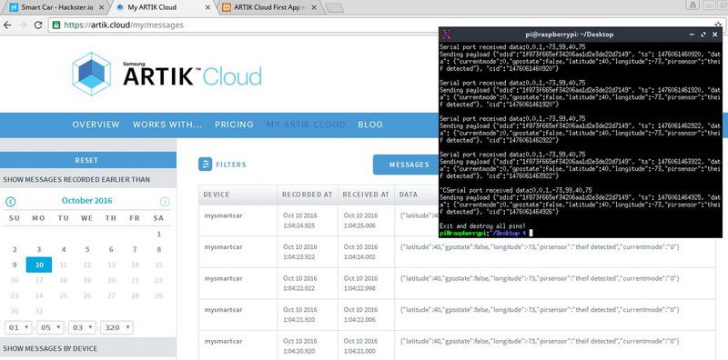728x360 pixels.
Task: Click the October 2016 month label
Action: [x=86, y=201]
